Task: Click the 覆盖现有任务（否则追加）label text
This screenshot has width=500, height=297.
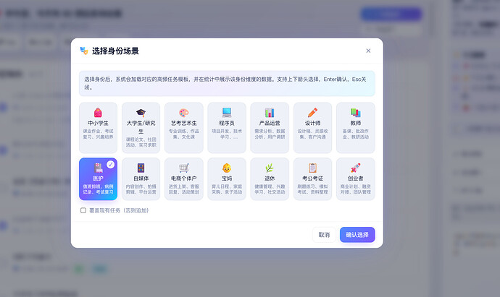Action: coord(119,210)
